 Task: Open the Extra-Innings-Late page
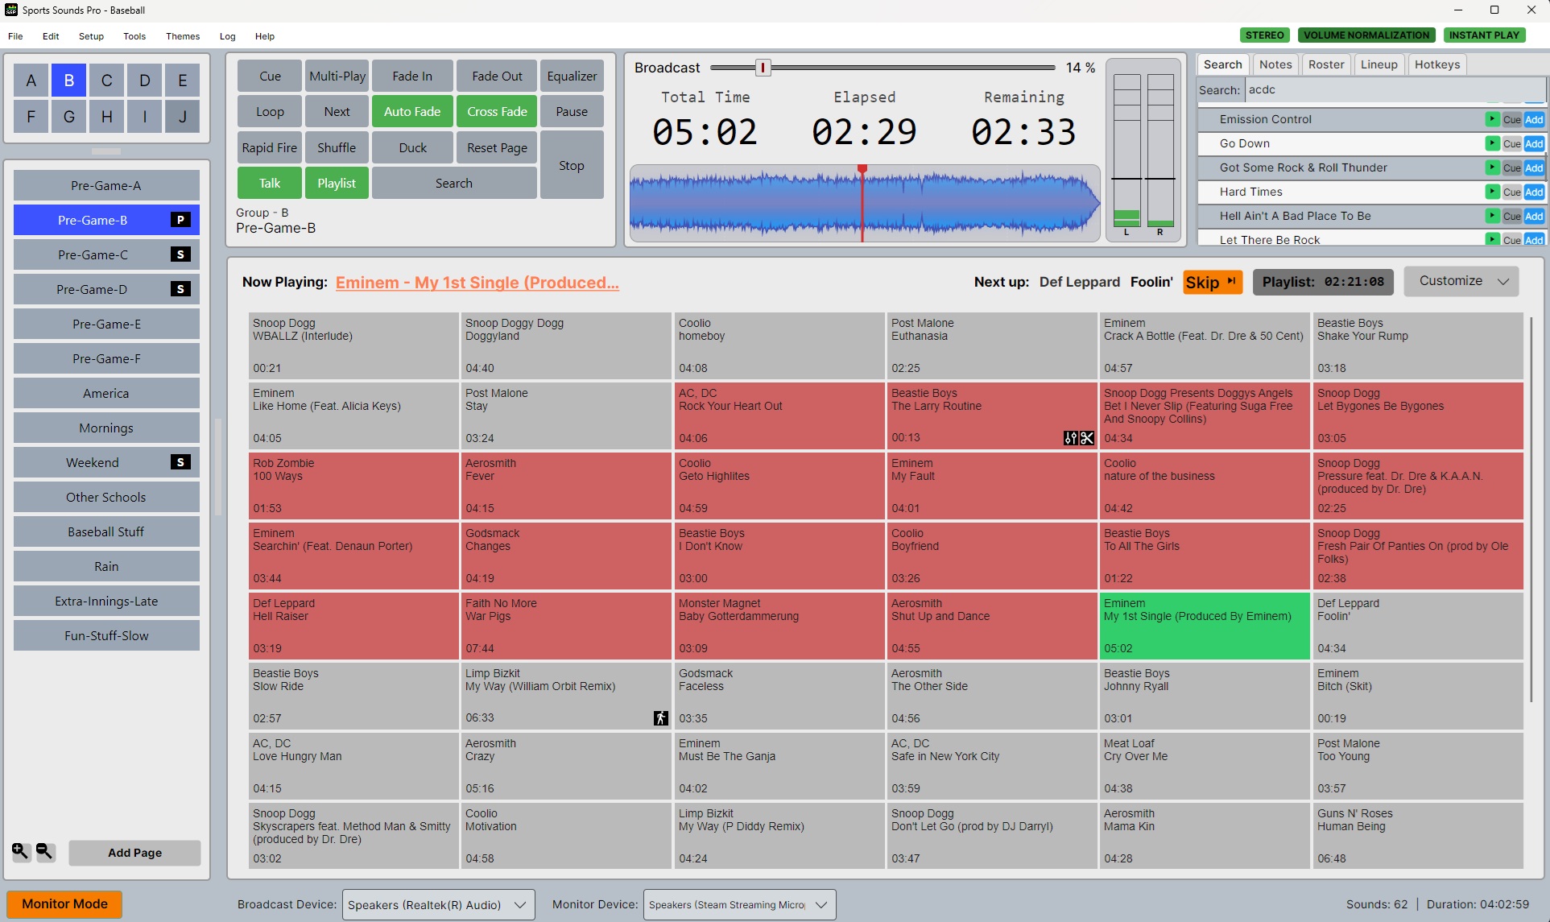click(106, 602)
